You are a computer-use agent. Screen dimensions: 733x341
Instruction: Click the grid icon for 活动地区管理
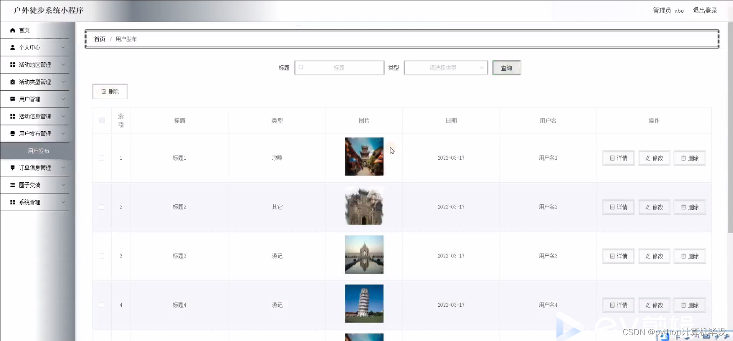13,65
